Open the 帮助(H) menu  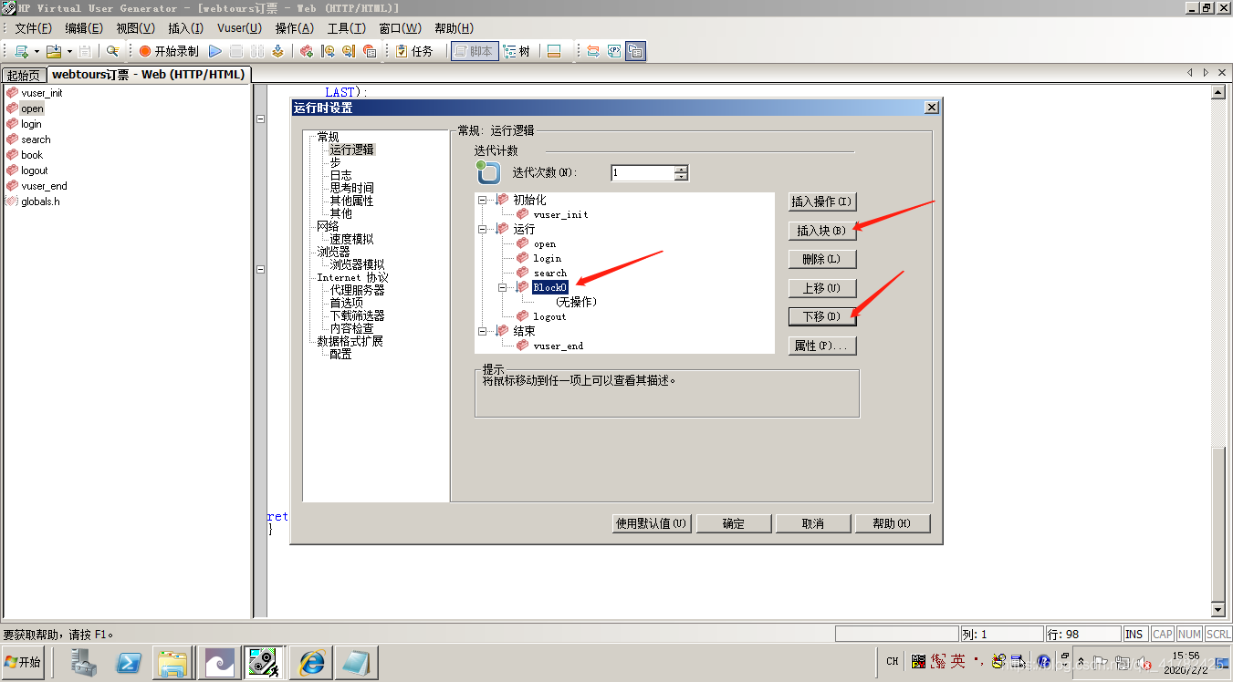click(x=454, y=28)
